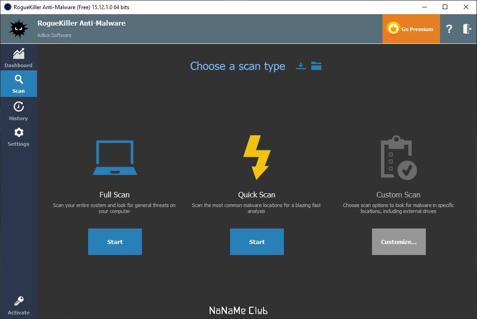Viewport: 477px width, 319px height.
Task: Click the Custom Scan description text
Action: (x=398, y=208)
